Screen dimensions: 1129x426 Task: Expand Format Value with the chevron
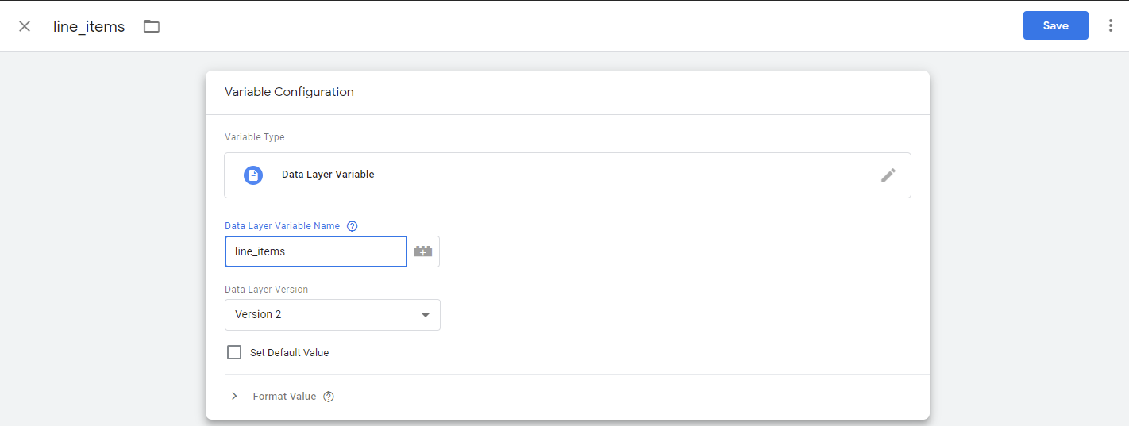pos(234,396)
